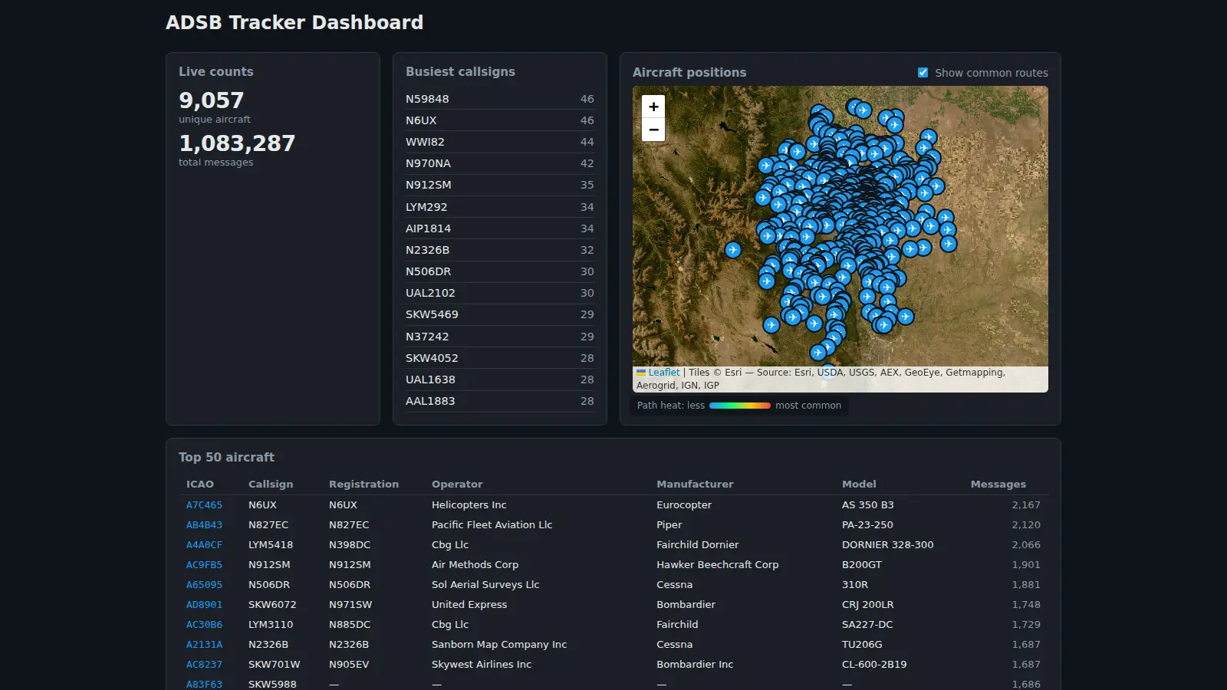The image size is (1227, 690).
Task: Click operator Air Methods Corp
Action: (x=475, y=565)
